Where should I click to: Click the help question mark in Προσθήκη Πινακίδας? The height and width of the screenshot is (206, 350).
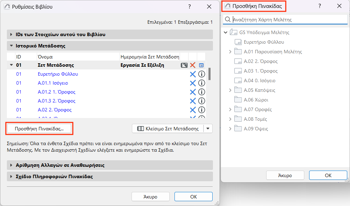pos(319,6)
